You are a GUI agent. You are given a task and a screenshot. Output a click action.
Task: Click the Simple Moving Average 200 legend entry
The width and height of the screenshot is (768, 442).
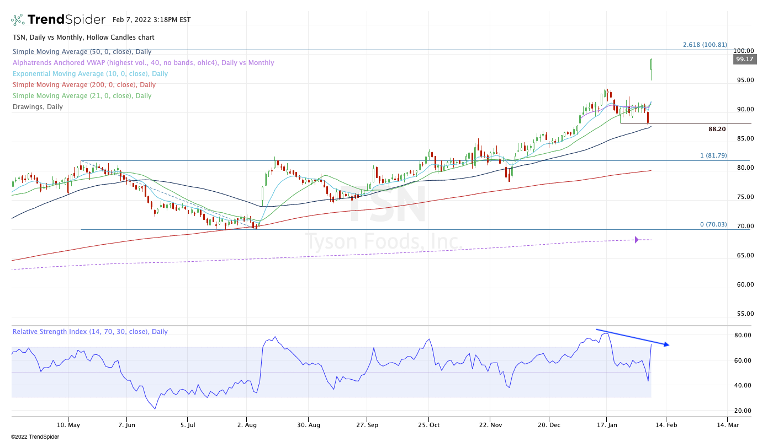click(x=84, y=85)
